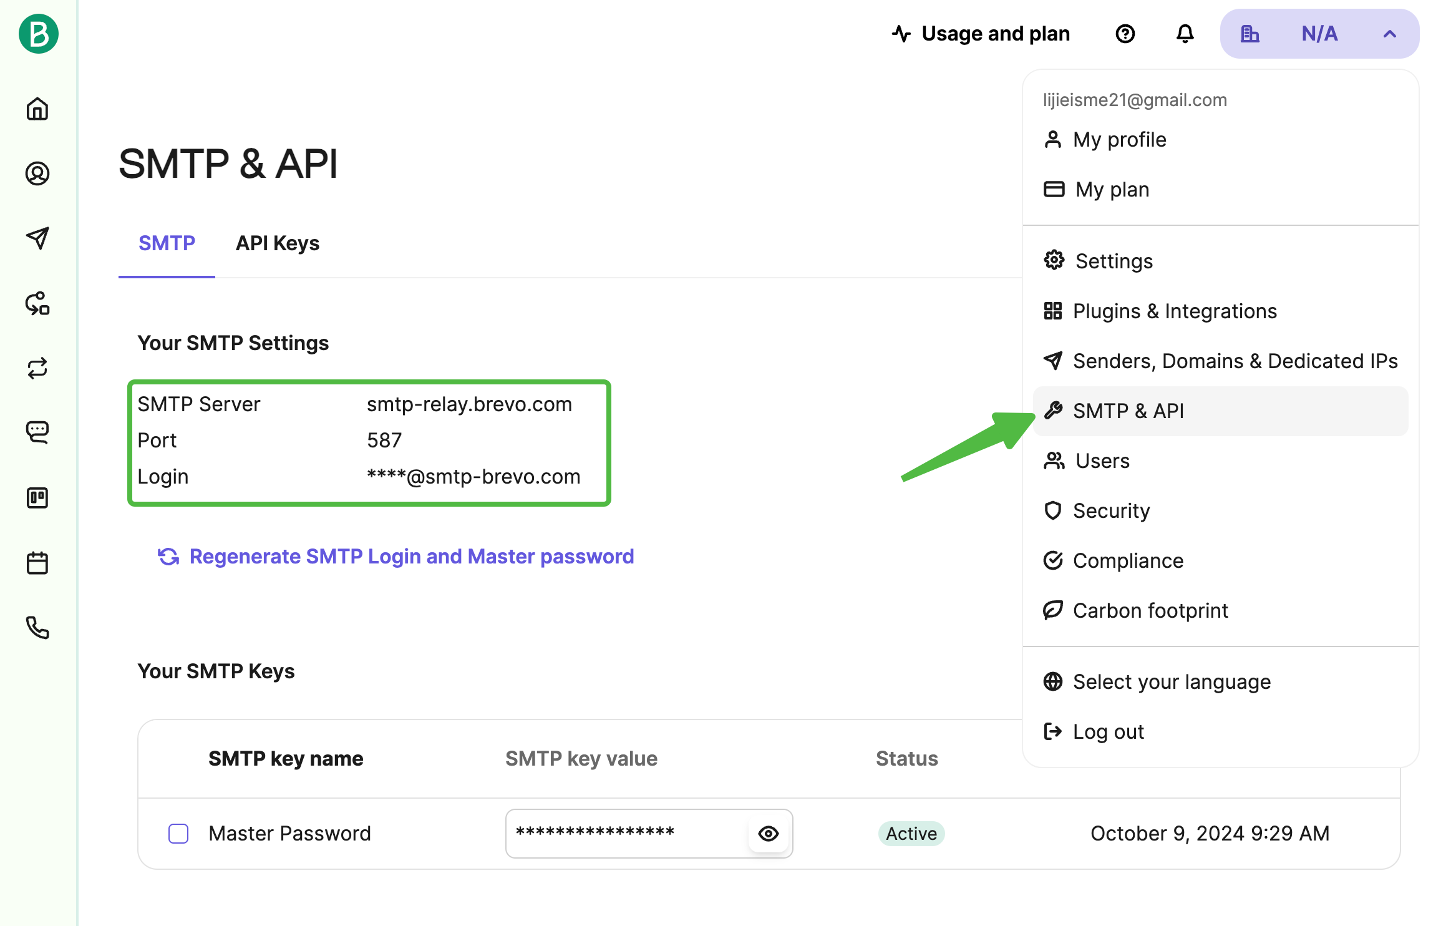Screen dimensions: 1456x926
Task: Click the organization building icon
Action: (1250, 34)
